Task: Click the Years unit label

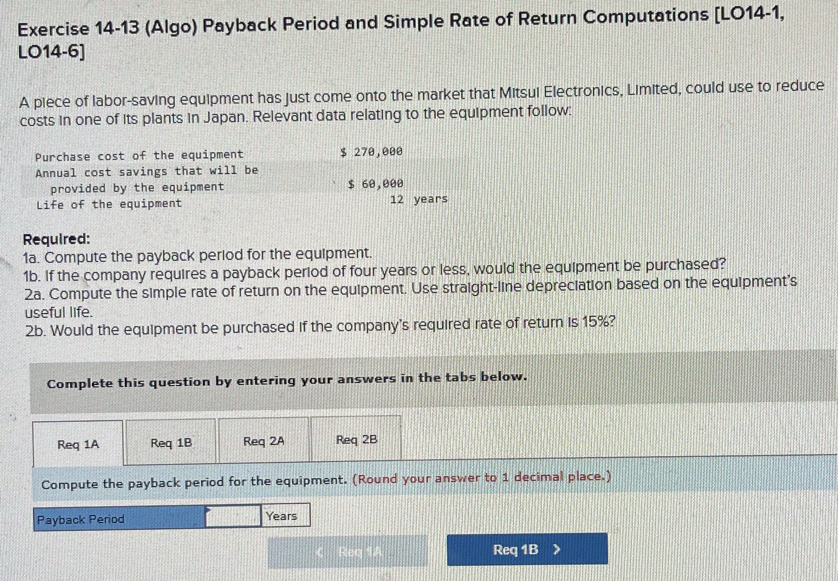Action: point(281,515)
